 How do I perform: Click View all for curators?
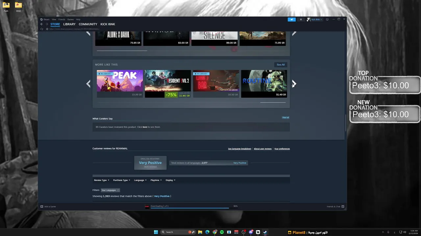tap(285, 117)
